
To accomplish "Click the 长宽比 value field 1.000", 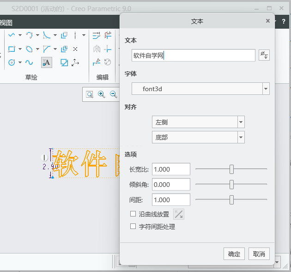I will [171, 169].
